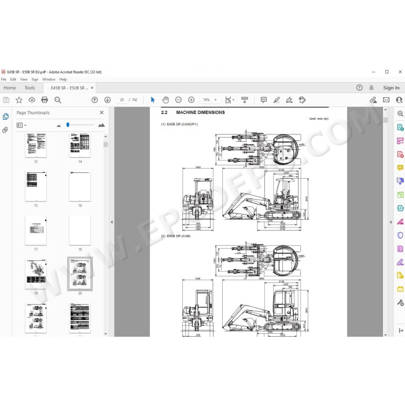Switch to the Tools tab
The image size is (405, 405).
tap(30, 88)
